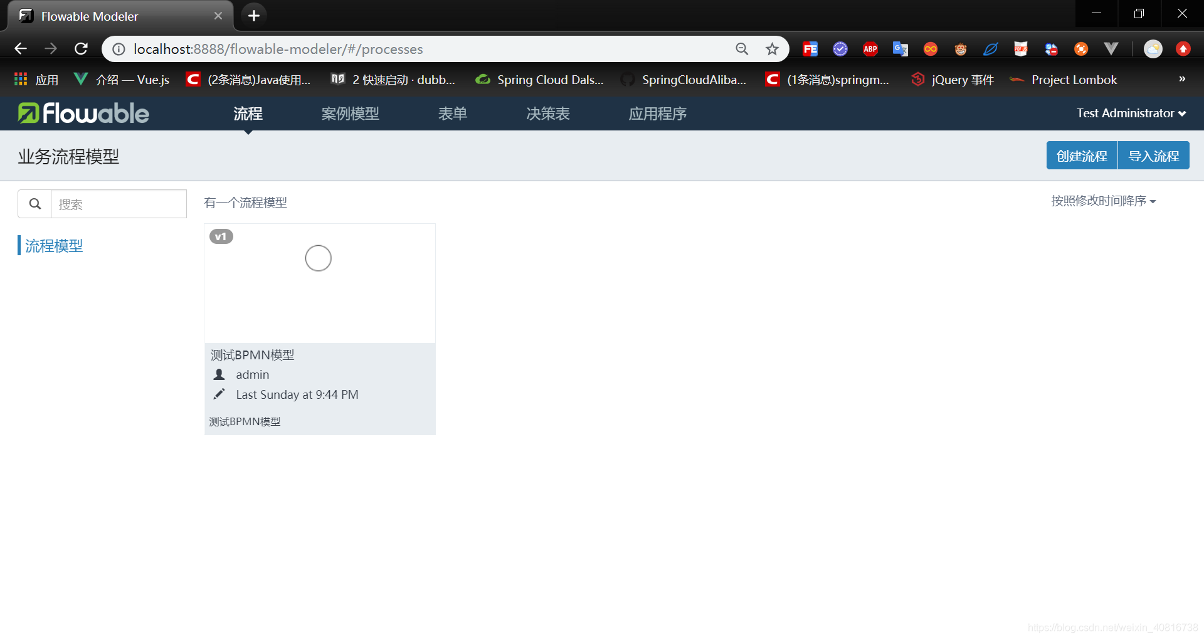Expand the overflow bookmarks chevron
This screenshot has height=639, width=1204.
tap(1181, 78)
